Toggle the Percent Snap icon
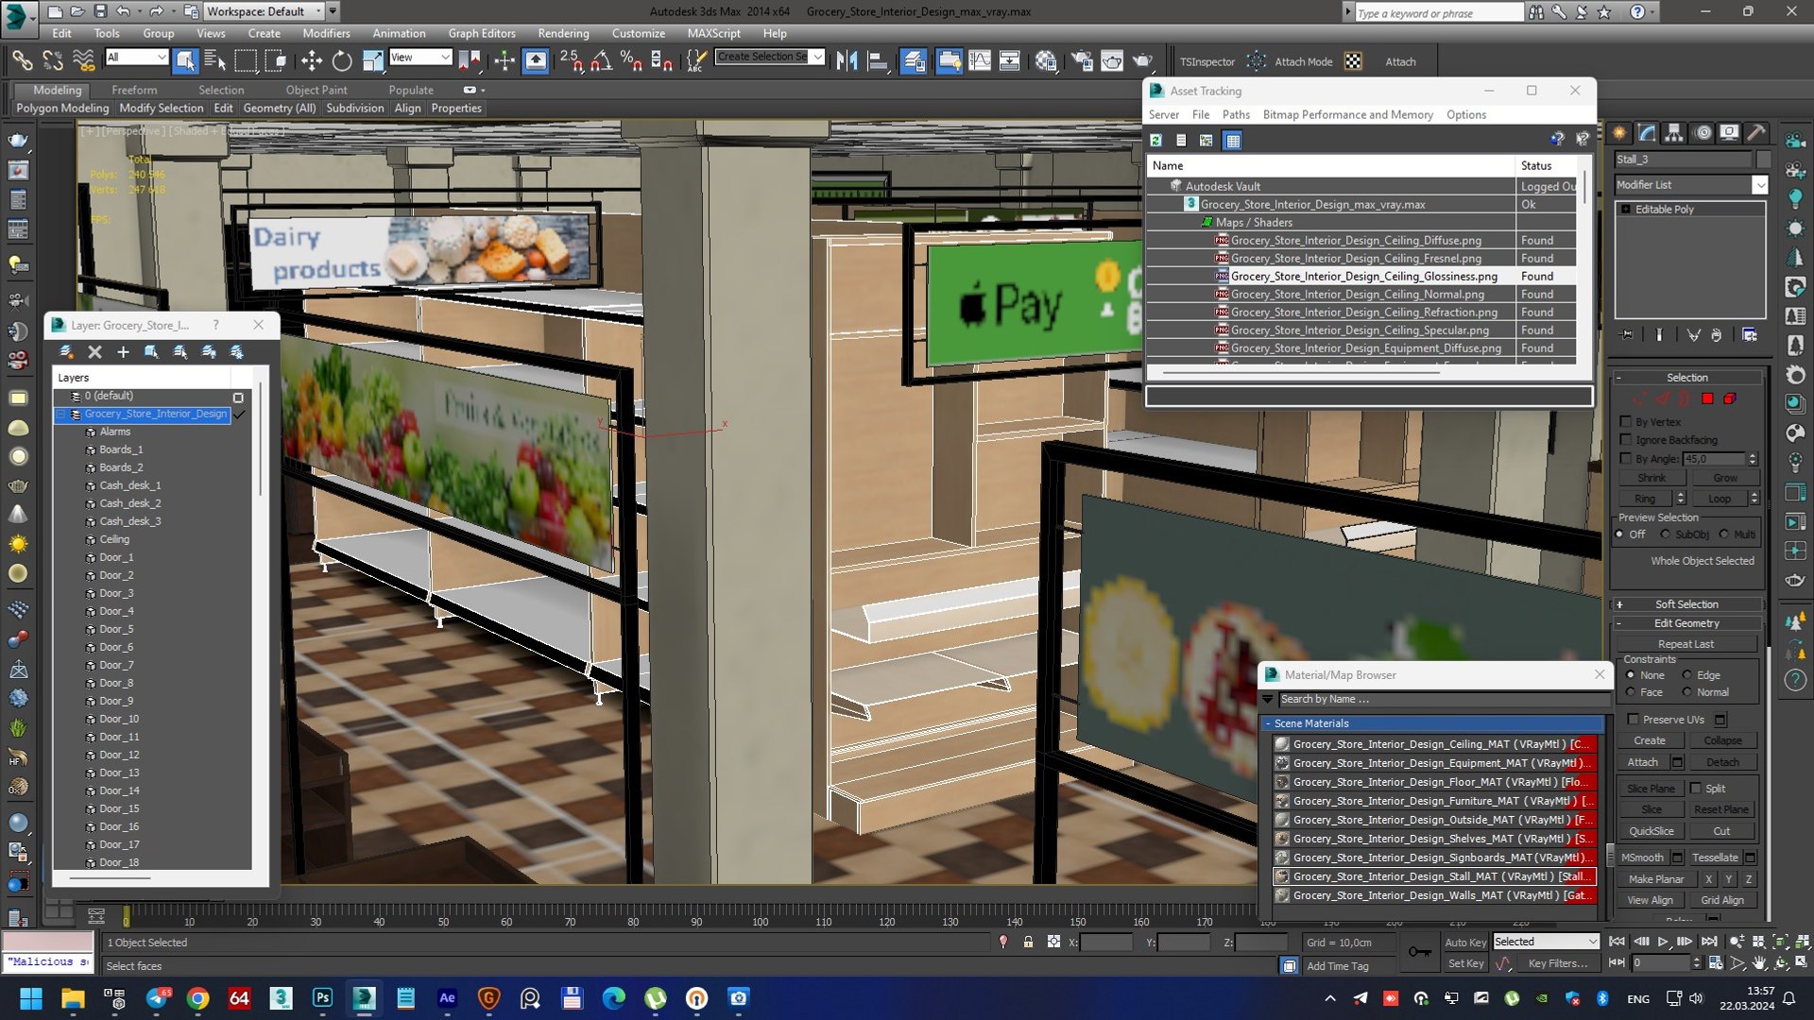The width and height of the screenshot is (1814, 1020). click(630, 61)
